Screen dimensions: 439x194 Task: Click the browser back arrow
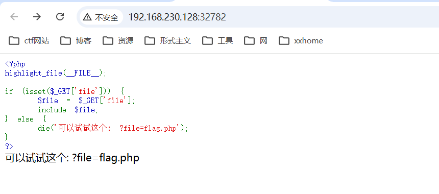pyautogui.click(x=14, y=17)
